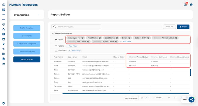Remove the Sick Leave balance chip

[88, 41]
